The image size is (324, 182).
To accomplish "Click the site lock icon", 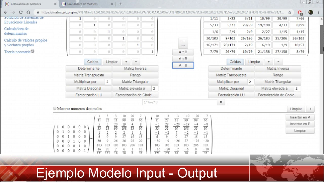I will (38, 12).
